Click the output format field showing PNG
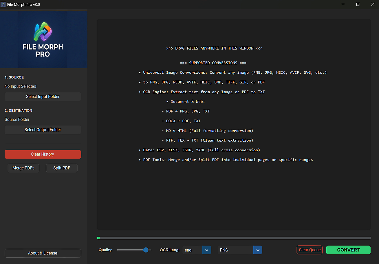The height and width of the screenshot is (264, 379). coord(236,250)
